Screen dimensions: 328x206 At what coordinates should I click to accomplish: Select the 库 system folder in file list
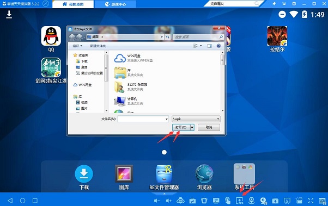[129, 72]
